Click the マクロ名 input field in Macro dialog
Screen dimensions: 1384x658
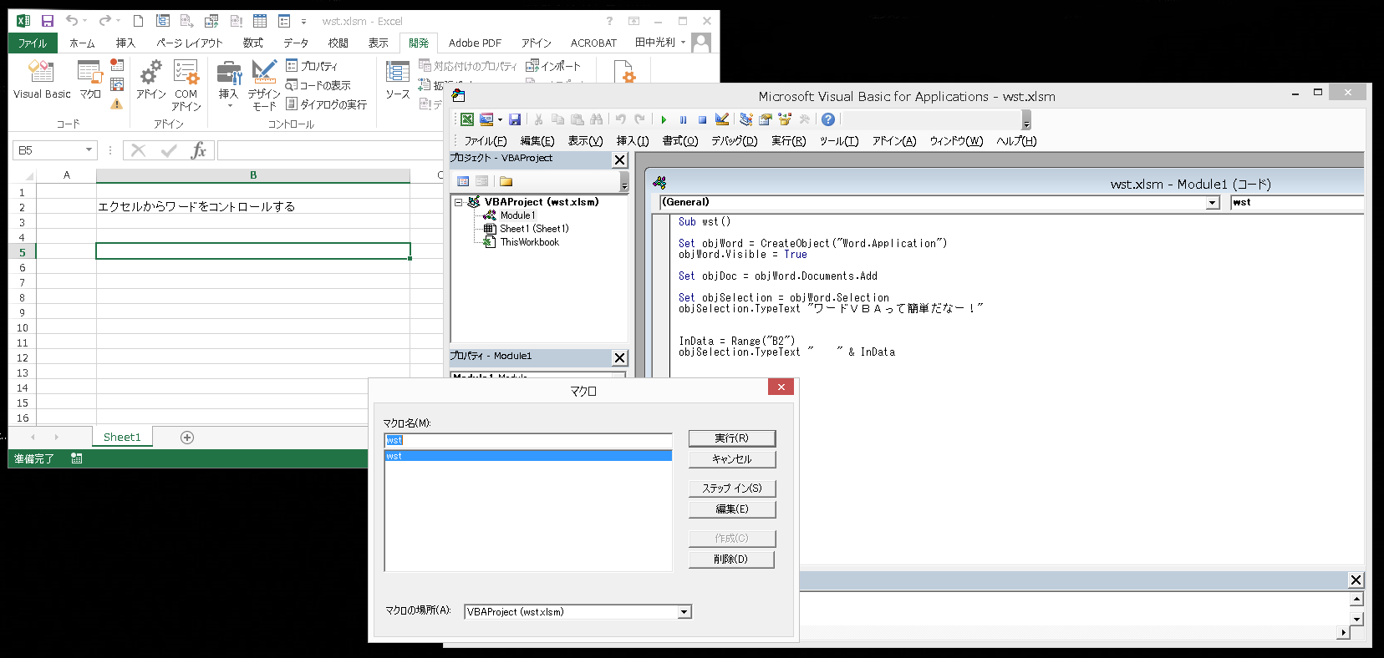pos(528,440)
